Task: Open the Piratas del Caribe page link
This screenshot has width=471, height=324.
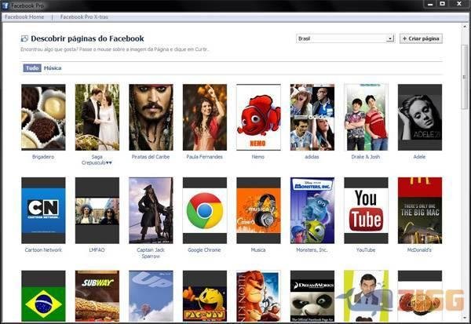Action: click(x=151, y=157)
